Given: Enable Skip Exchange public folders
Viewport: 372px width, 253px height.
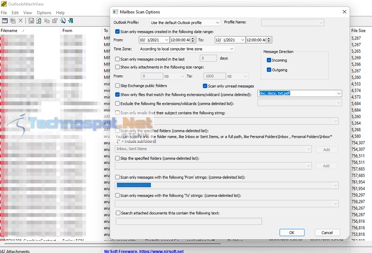Looking at the screenshot, I should pos(117,86).
